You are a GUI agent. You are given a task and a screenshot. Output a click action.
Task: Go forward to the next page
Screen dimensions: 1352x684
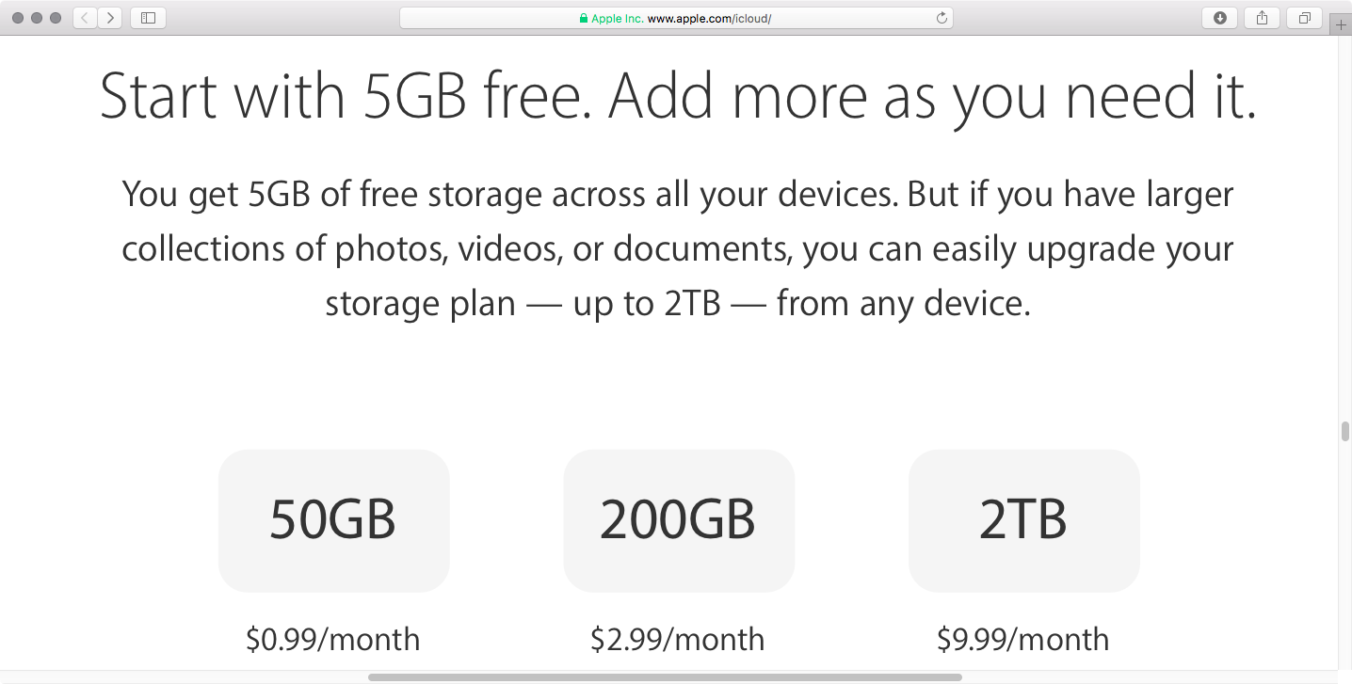pos(110,18)
